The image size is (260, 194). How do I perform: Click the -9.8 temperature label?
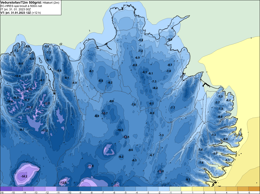point(20,64)
